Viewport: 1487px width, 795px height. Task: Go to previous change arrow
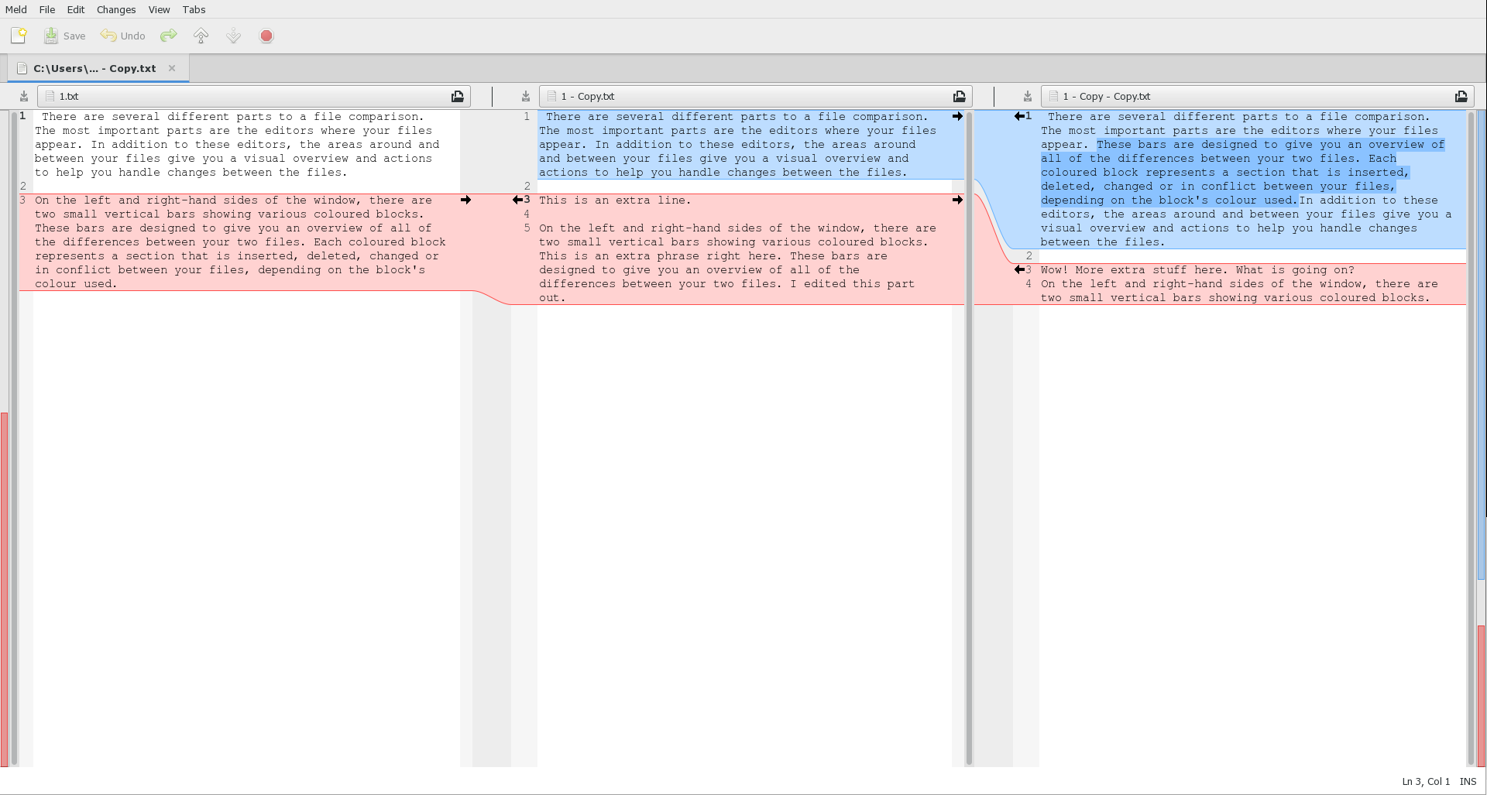point(201,36)
